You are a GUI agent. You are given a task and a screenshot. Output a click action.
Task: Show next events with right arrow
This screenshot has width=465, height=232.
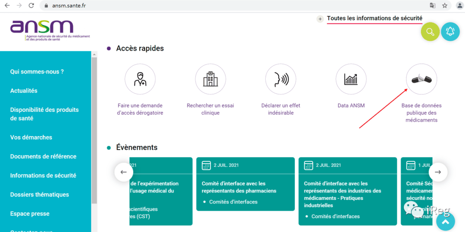tap(438, 172)
